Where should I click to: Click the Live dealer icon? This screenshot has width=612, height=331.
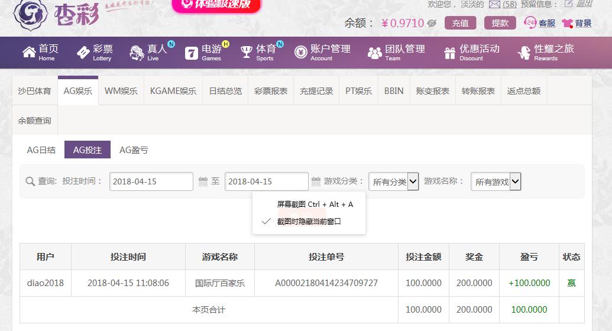click(x=137, y=53)
